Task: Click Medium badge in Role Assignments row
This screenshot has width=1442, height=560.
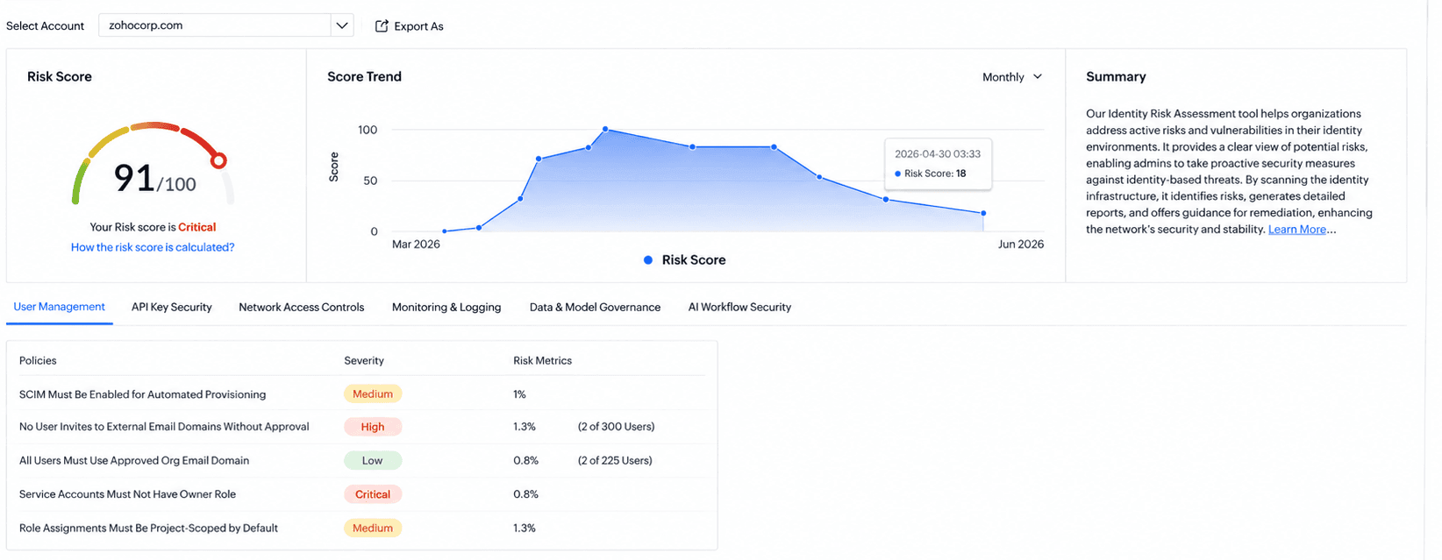Action: pos(373,528)
